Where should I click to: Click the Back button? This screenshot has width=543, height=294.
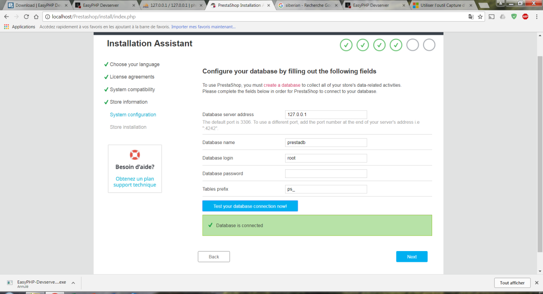(x=214, y=257)
